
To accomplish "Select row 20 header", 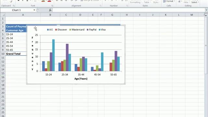I will click(x=3, y=93).
